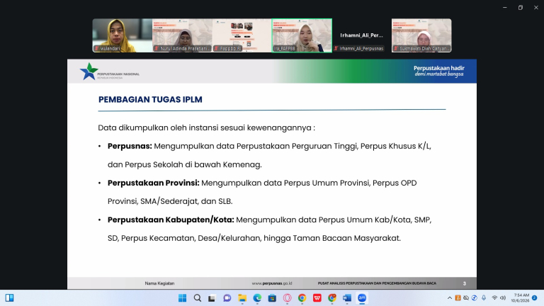Open the Teams chat taskbar icon
Viewport: 544px width, 306px height.
tap(227, 298)
